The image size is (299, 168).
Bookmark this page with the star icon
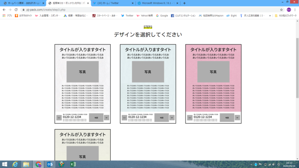(x=281, y=10)
